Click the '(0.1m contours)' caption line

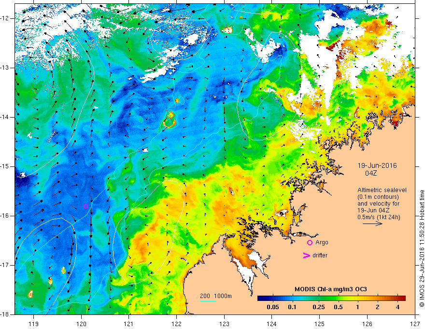[x=378, y=197]
